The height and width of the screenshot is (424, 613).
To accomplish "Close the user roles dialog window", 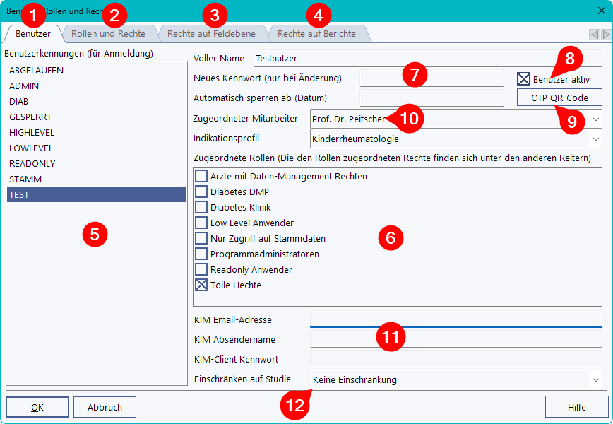I will (601, 11).
